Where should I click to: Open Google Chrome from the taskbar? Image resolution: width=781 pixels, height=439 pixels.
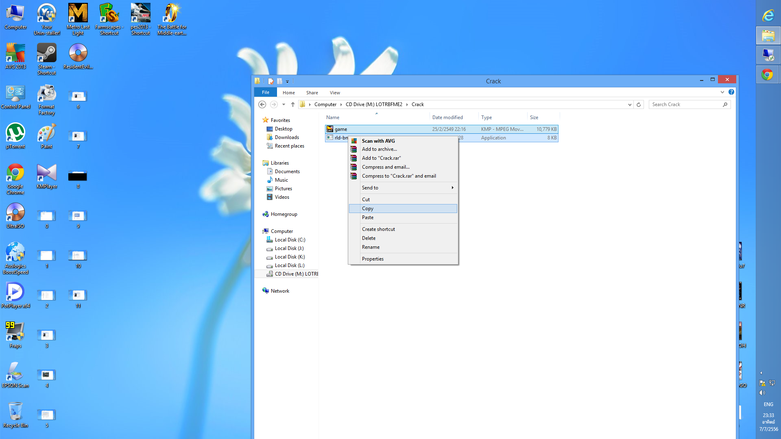tap(768, 75)
